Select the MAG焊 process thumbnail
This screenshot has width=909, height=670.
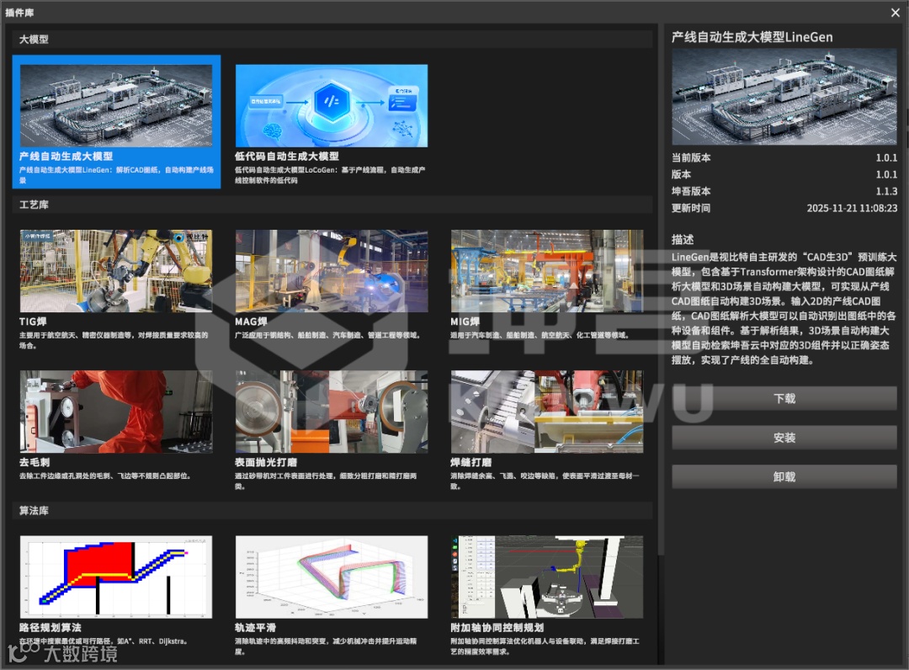click(332, 271)
